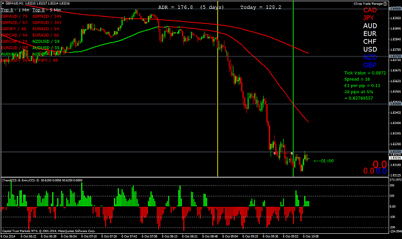Click the 'GBPJPY / 48' entry in 1 Min column

click(x=14, y=29)
